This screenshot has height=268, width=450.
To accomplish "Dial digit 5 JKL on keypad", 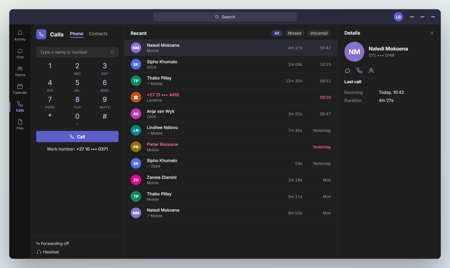I will (x=77, y=85).
